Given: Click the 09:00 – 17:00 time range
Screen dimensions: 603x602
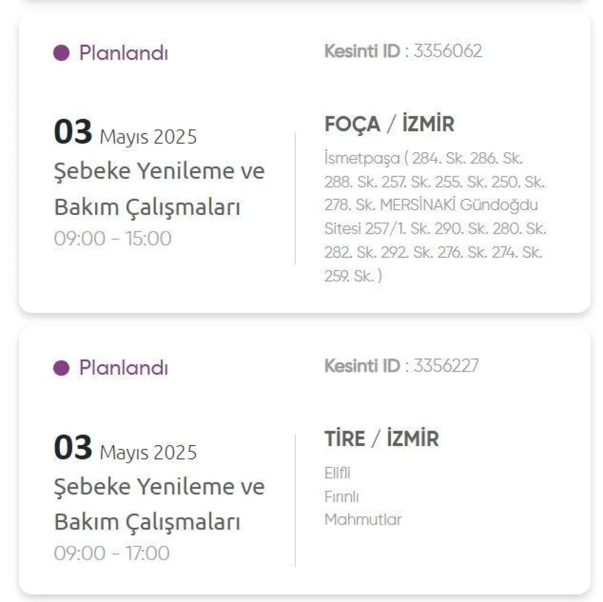Looking at the screenshot, I should click(112, 553).
